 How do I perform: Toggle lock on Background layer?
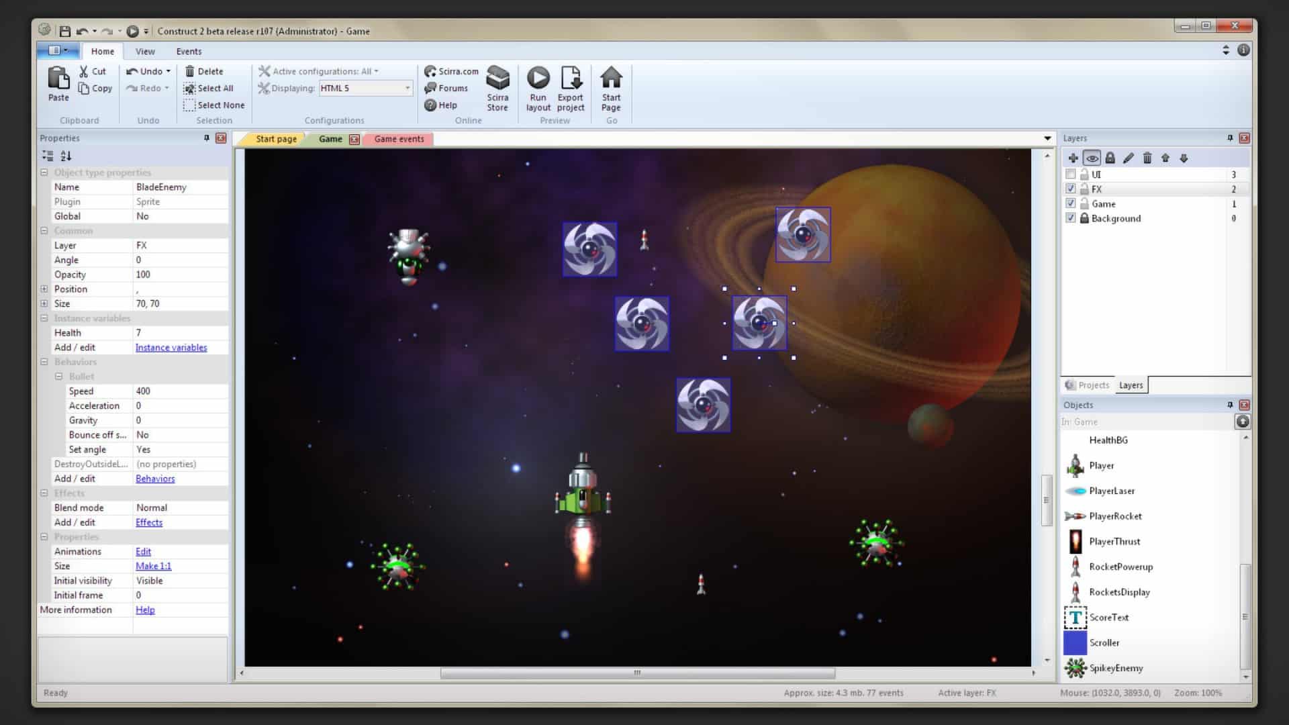pos(1084,217)
